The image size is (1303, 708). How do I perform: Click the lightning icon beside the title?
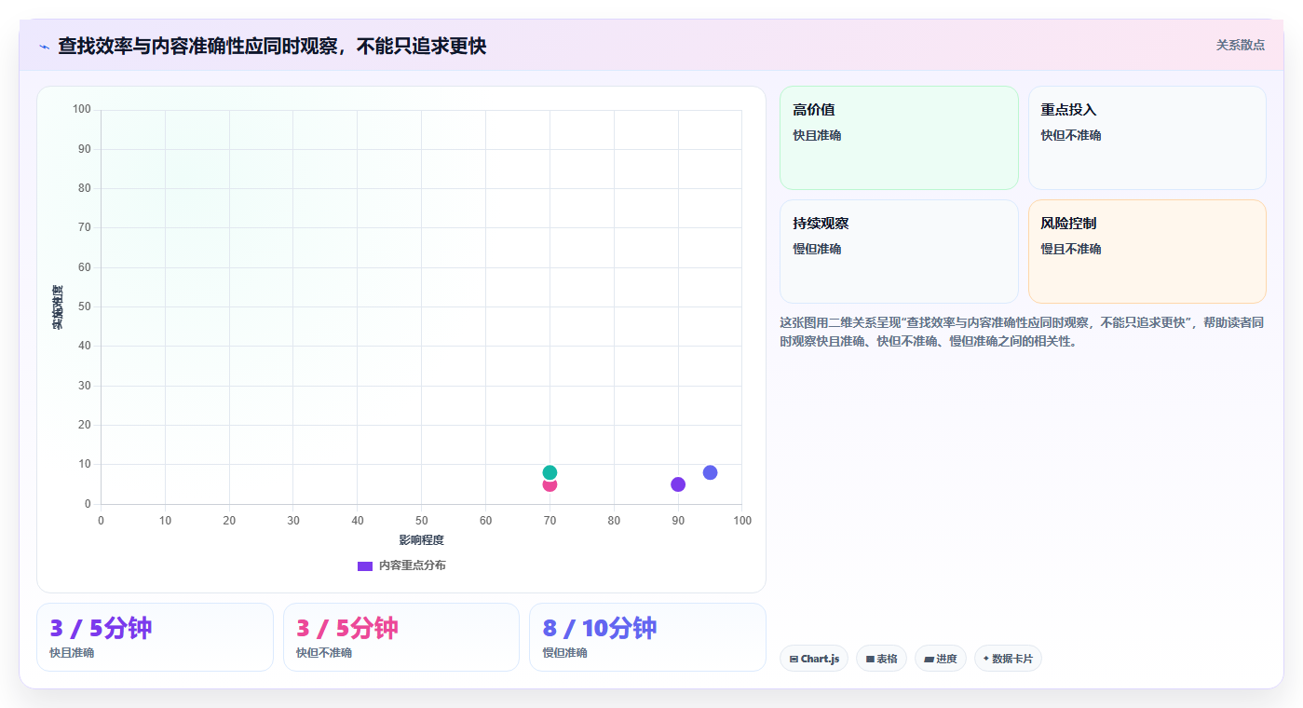coord(45,47)
